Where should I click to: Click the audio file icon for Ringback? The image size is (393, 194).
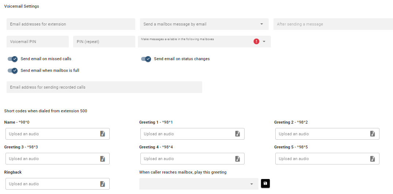103,184
